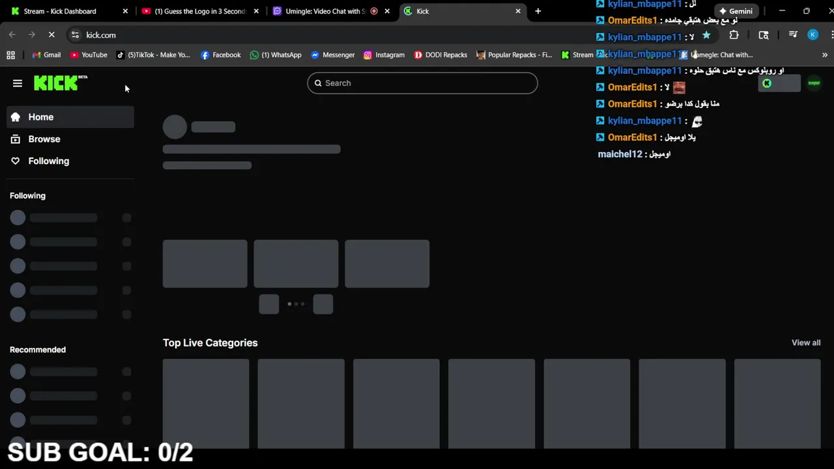Open the tab search icon
This screenshot has width=834, height=469.
click(x=764, y=35)
